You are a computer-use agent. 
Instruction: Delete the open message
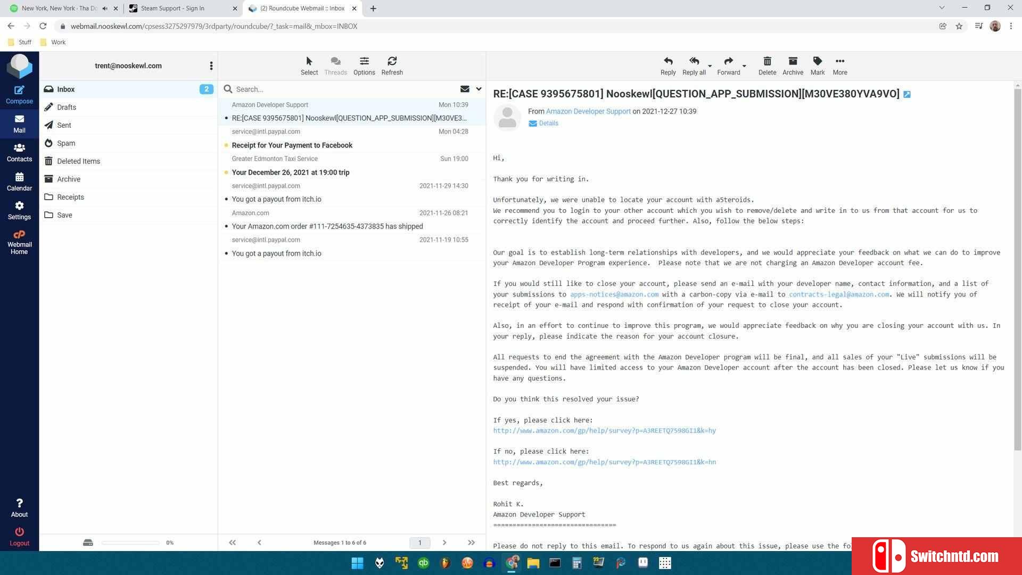click(767, 66)
